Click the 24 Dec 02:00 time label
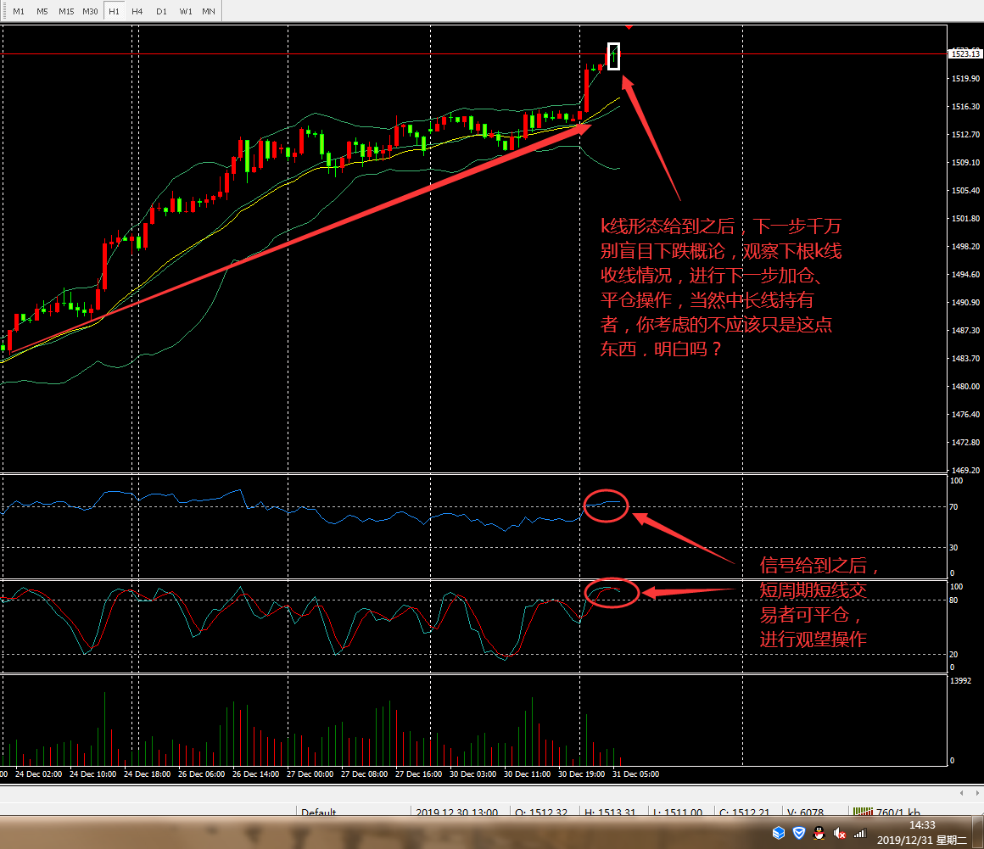 click(38, 774)
